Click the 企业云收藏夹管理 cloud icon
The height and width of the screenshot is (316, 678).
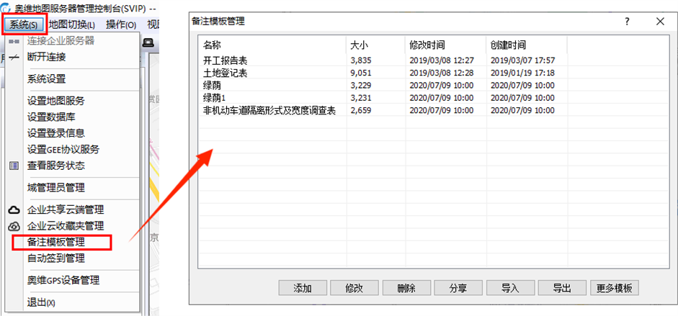(14, 226)
